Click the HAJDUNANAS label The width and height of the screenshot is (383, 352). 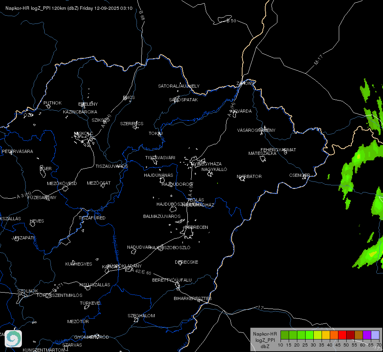pos(158,175)
